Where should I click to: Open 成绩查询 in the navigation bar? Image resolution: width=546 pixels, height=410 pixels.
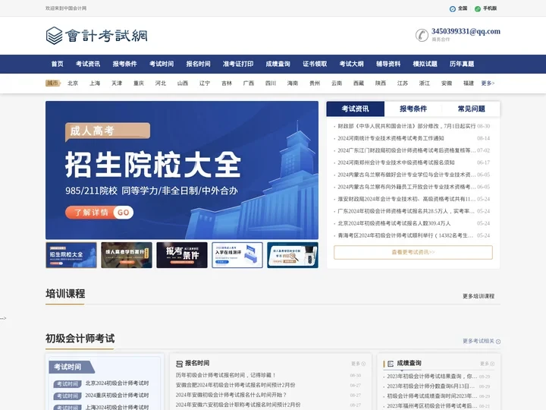point(278,64)
